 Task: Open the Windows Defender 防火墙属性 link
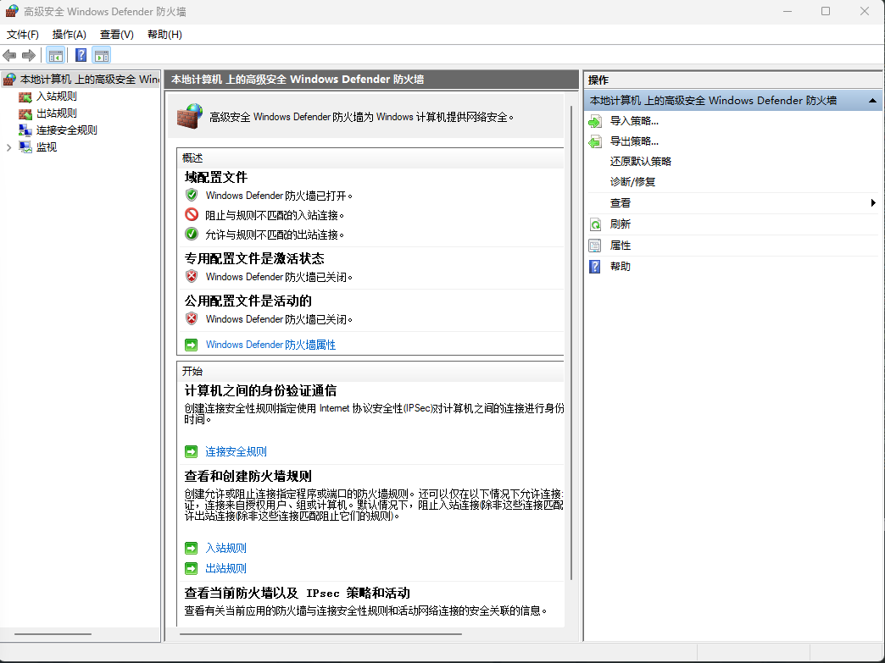click(x=270, y=345)
